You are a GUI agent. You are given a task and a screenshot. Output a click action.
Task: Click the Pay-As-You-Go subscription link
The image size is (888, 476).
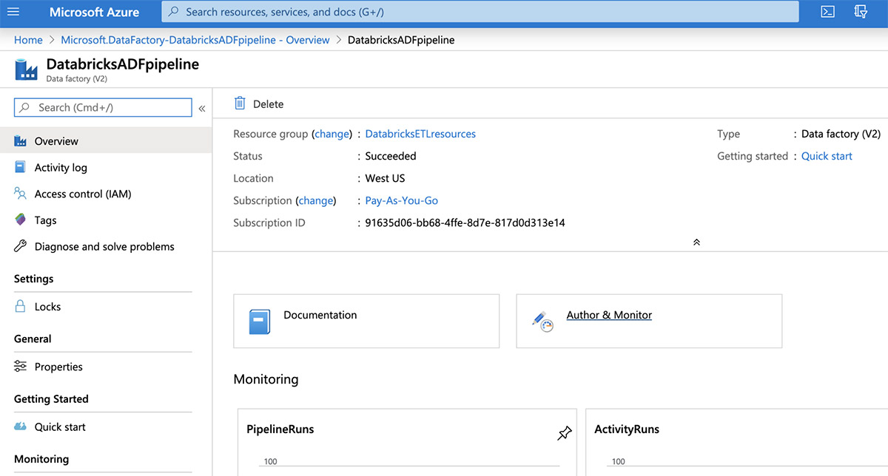tap(402, 200)
